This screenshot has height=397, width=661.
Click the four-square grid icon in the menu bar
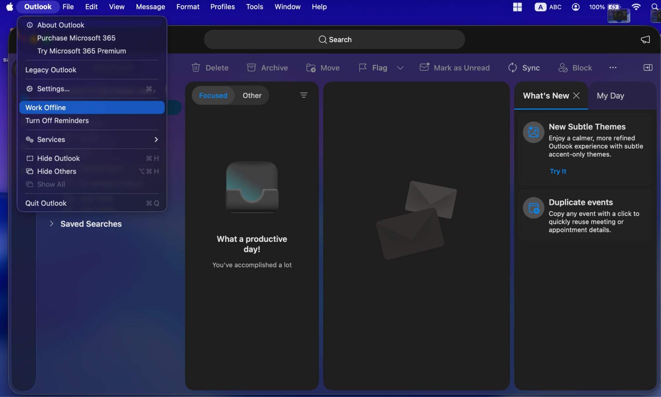pos(517,7)
